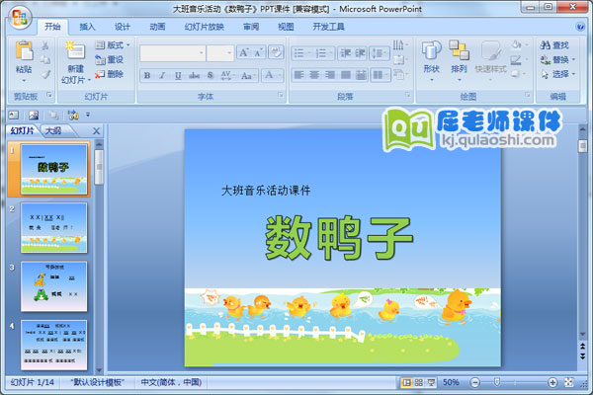Open the Insert (插入) ribbon tab
Screen dimensions: 593x395
point(87,27)
